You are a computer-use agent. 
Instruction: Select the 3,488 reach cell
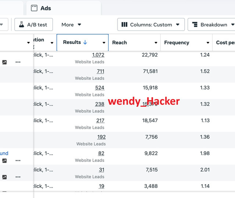151,186
